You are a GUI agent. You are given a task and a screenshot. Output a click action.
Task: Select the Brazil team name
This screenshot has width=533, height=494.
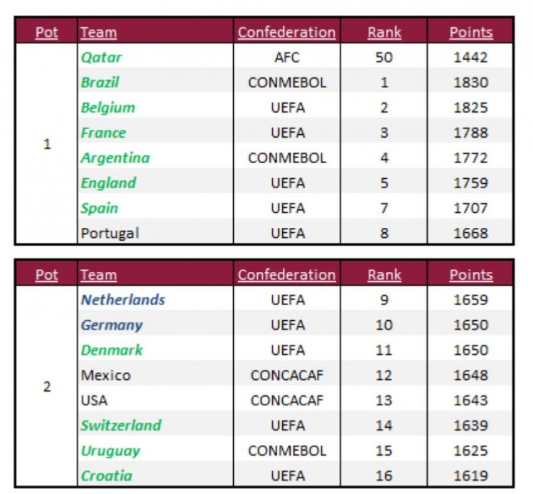[x=100, y=82]
